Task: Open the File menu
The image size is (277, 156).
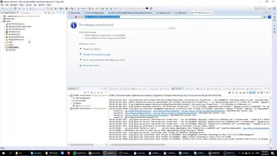Action: pos(2,5)
